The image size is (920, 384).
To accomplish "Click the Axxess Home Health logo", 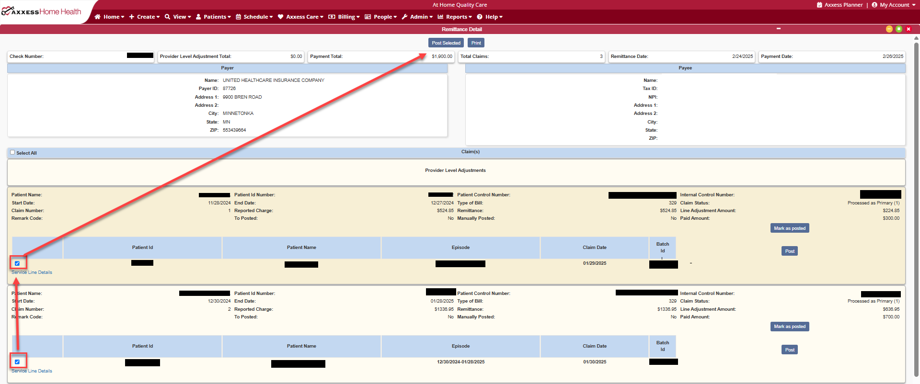I will [x=42, y=11].
